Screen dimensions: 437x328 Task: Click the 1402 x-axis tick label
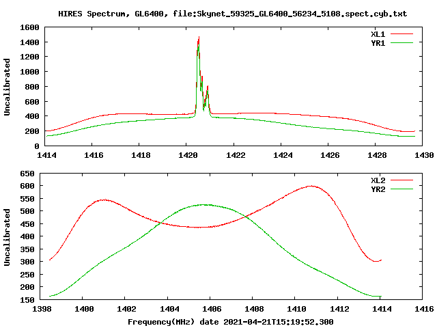(126, 309)
